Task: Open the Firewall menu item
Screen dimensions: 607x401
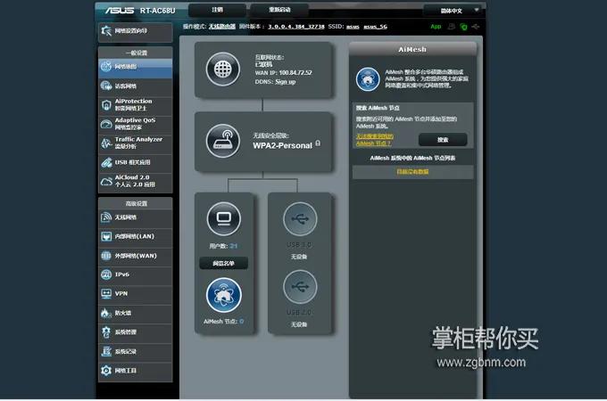Action: point(135,313)
